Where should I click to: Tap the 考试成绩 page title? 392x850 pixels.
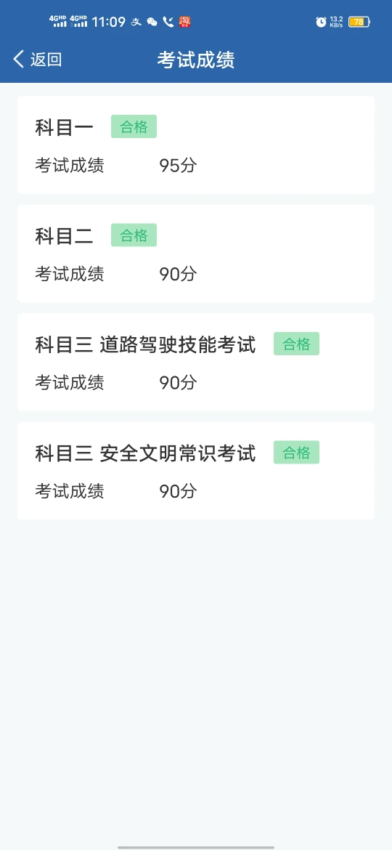point(196,60)
